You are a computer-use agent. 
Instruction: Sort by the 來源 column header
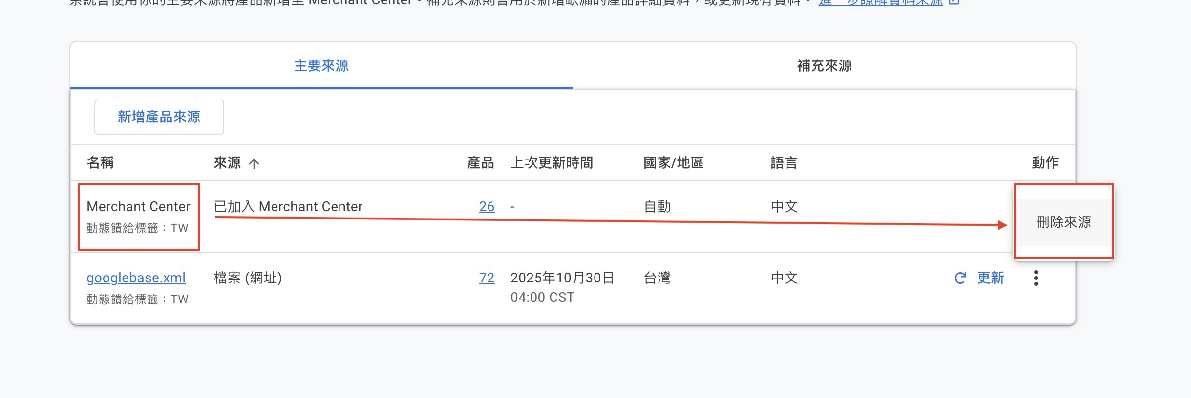(227, 163)
